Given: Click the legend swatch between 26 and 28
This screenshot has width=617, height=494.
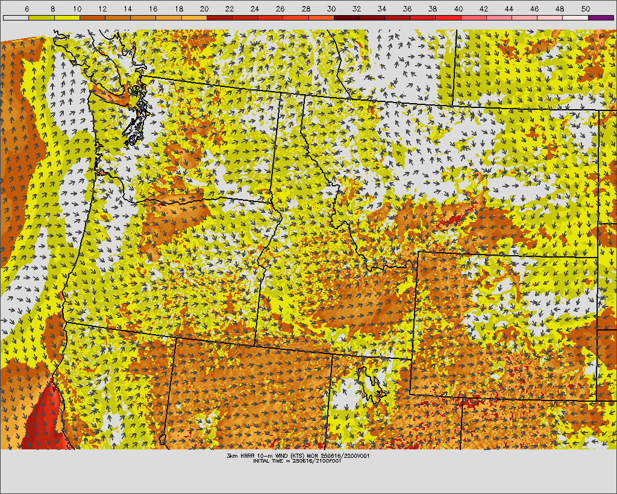Looking at the screenshot, I should click(296, 17).
